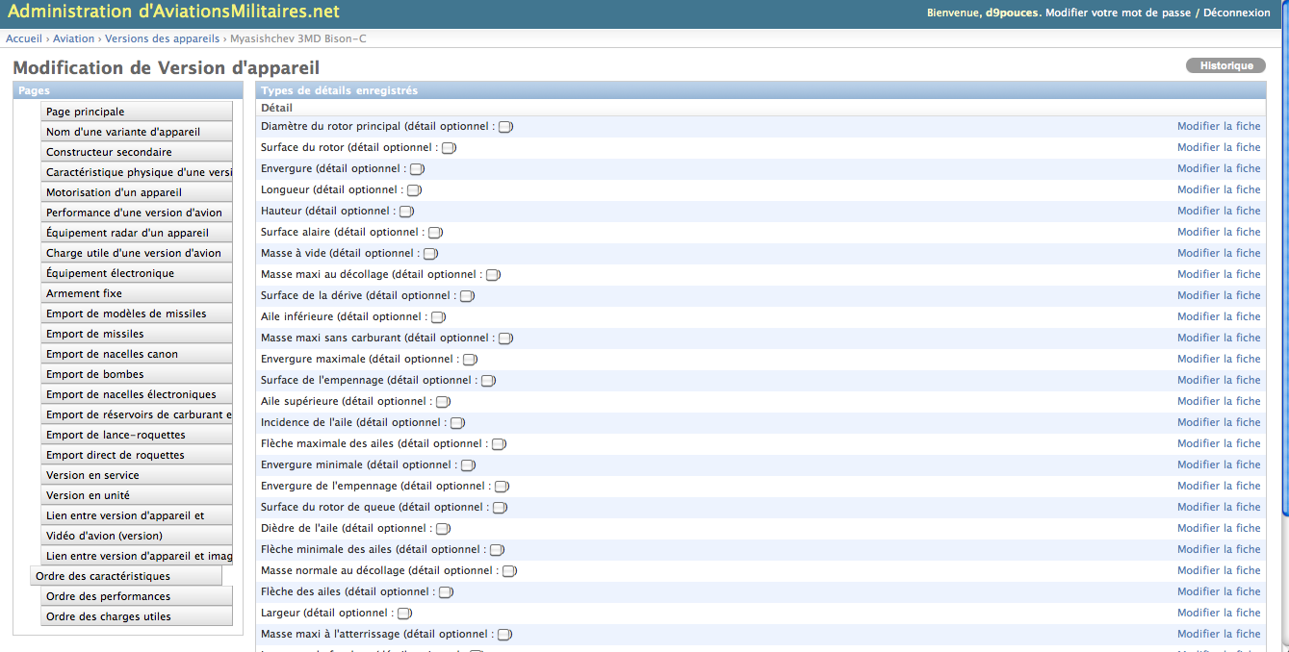Viewport: 1289px width, 652px height.
Task: Enable the Hauteur optional detail checkbox
Action: click(406, 212)
